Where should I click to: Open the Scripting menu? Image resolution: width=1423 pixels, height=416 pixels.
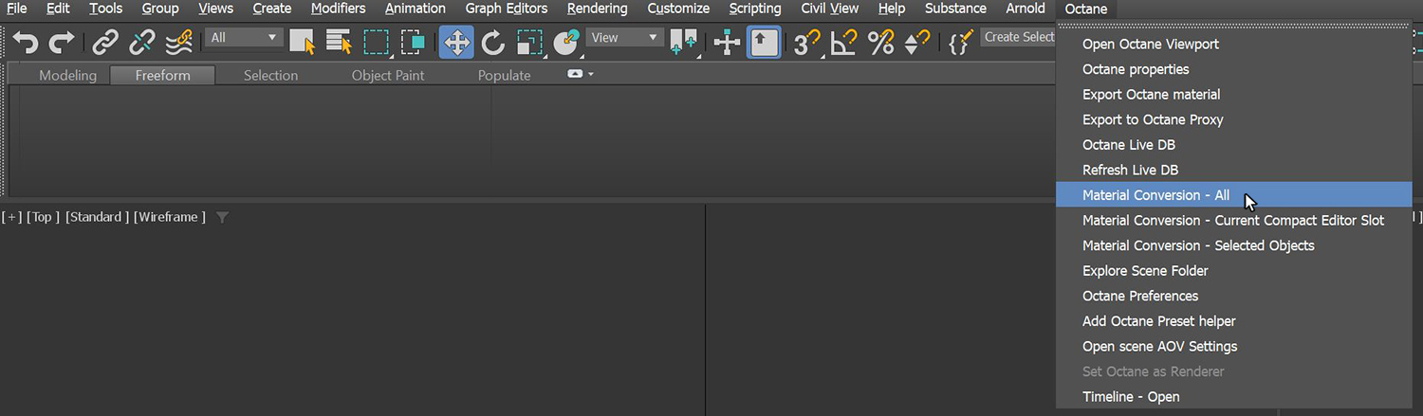click(755, 9)
